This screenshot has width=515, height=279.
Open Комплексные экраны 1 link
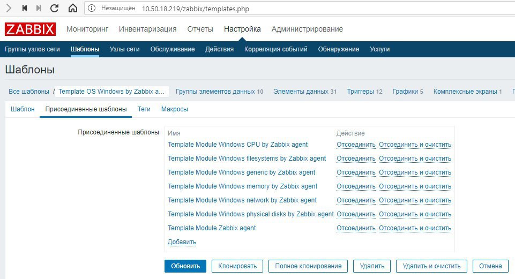[x=468, y=92]
